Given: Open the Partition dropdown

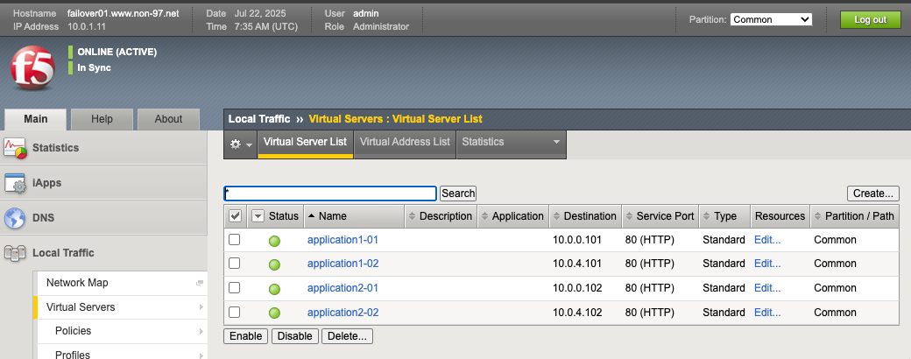Looking at the screenshot, I should pyautogui.click(x=771, y=19).
